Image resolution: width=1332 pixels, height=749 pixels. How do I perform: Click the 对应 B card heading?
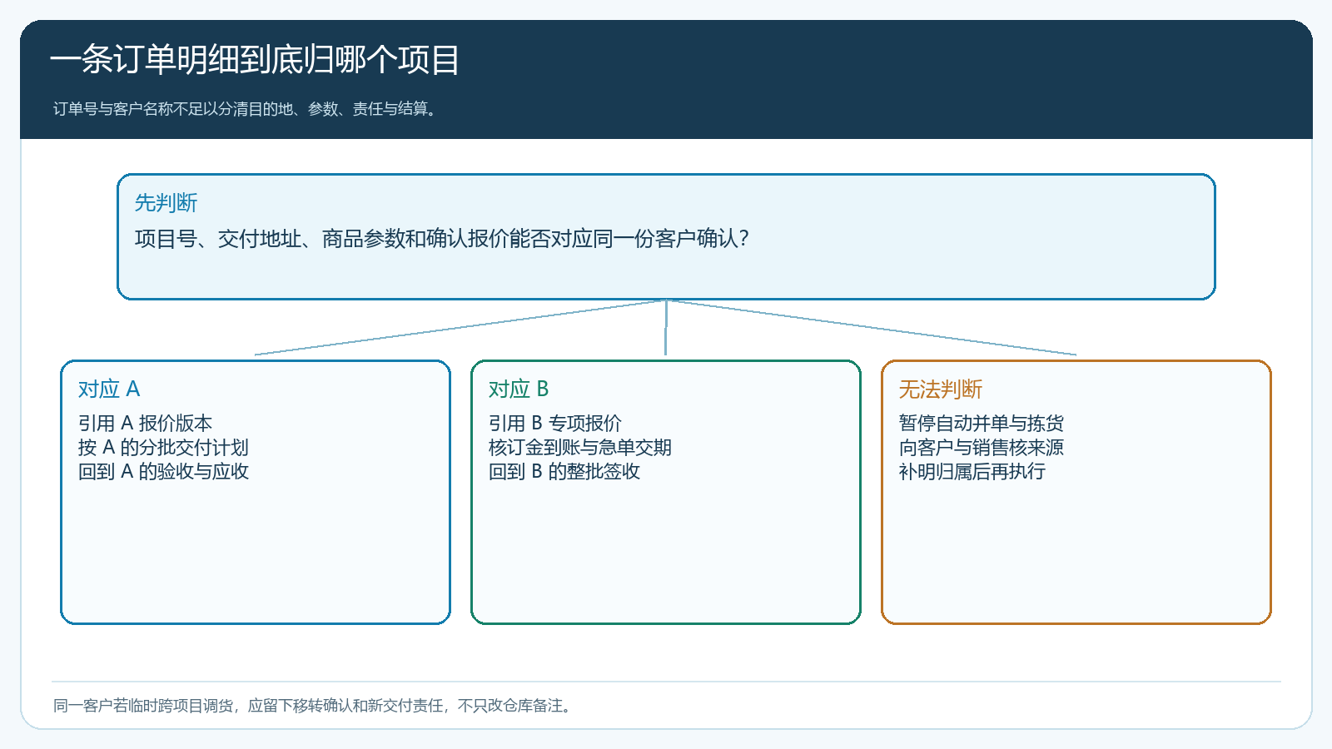(x=519, y=389)
